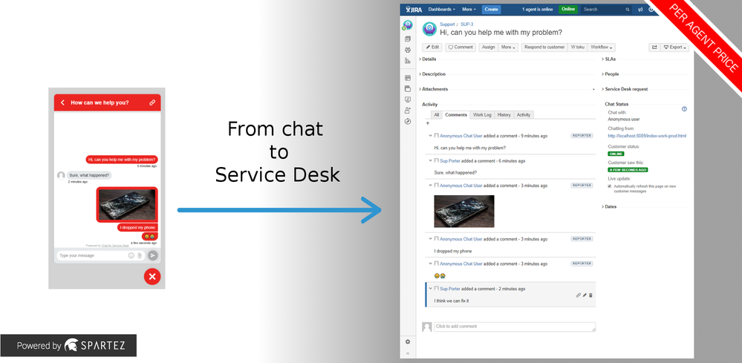The image size is (742, 363).
Task: Open project settings gear in sidebar
Action: coord(408,341)
